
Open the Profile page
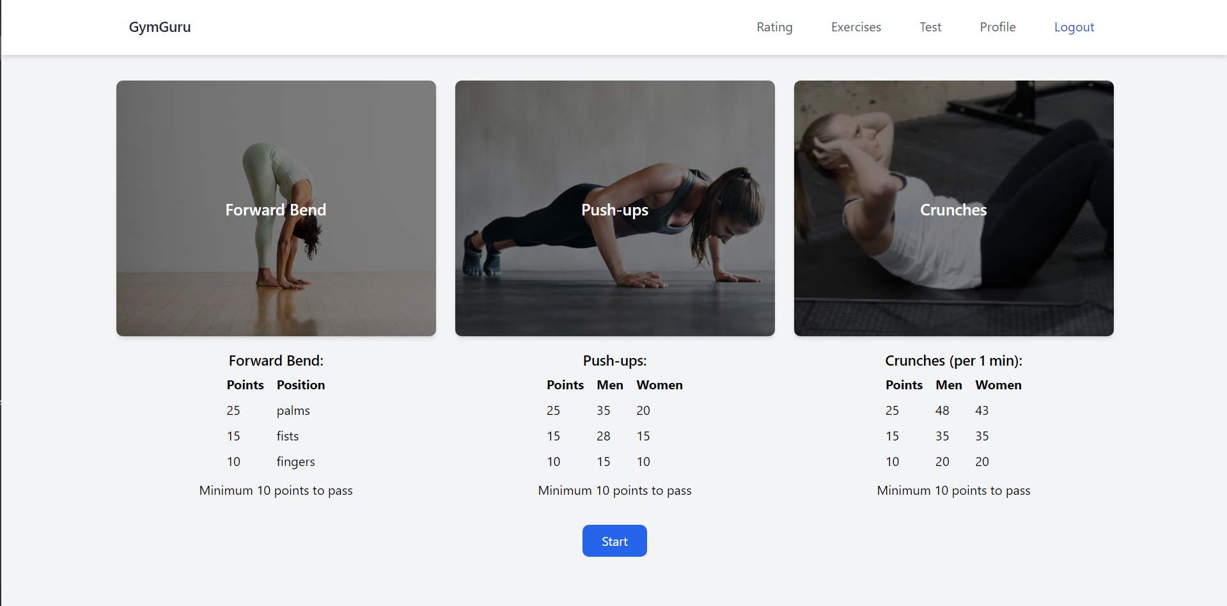pos(997,27)
